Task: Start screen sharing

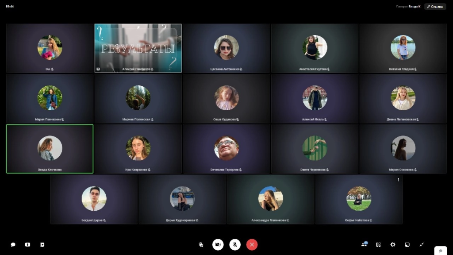Action: [x=27, y=244]
